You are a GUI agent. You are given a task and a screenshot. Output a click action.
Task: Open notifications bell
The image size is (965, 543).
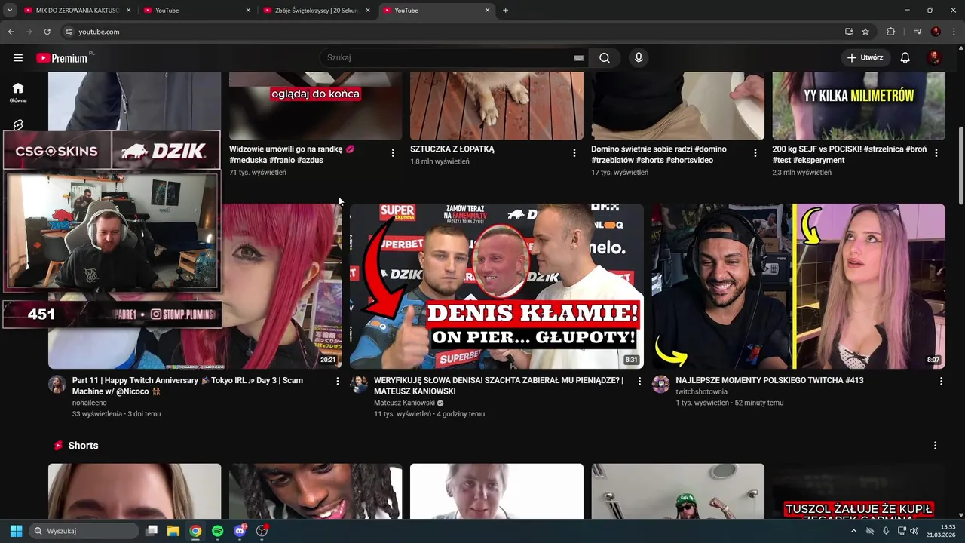(905, 58)
